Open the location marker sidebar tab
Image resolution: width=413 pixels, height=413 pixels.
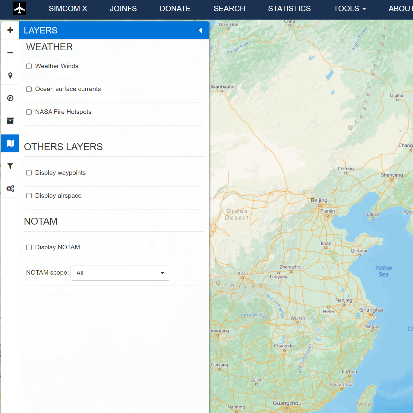(x=10, y=75)
